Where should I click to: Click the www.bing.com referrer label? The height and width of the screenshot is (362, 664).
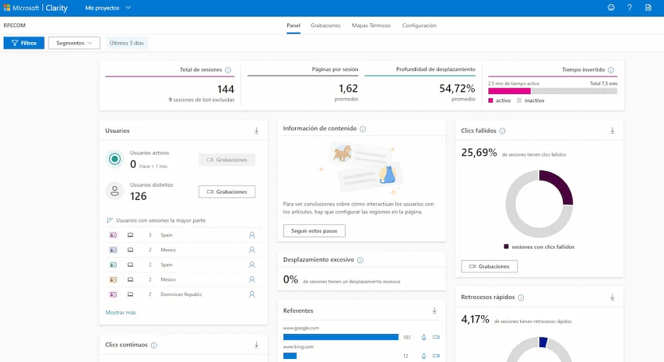(299, 346)
